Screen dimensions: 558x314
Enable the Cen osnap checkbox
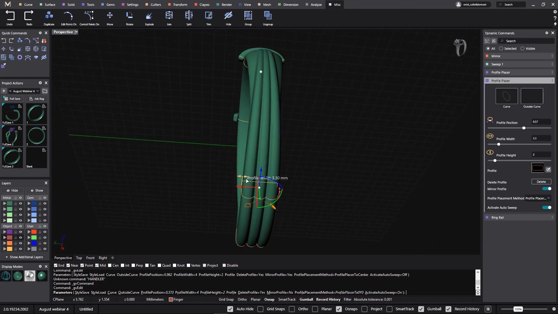(x=110, y=265)
